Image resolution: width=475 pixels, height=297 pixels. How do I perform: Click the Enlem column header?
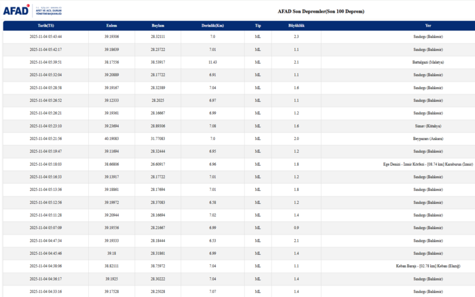[x=111, y=25]
